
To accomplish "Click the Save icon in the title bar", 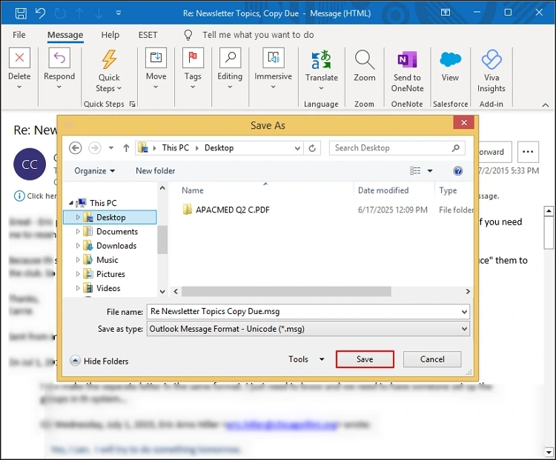I will point(21,13).
